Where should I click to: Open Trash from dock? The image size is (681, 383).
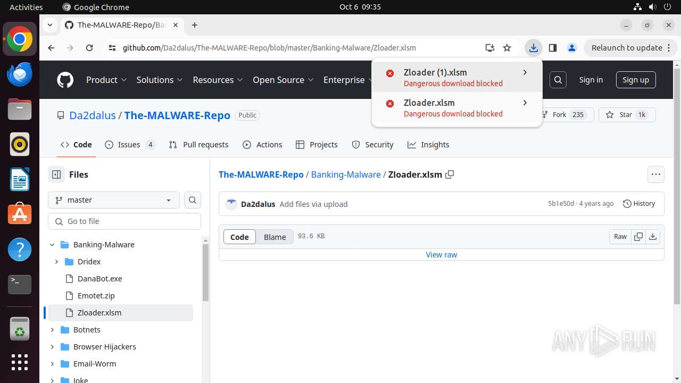point(20,329)
